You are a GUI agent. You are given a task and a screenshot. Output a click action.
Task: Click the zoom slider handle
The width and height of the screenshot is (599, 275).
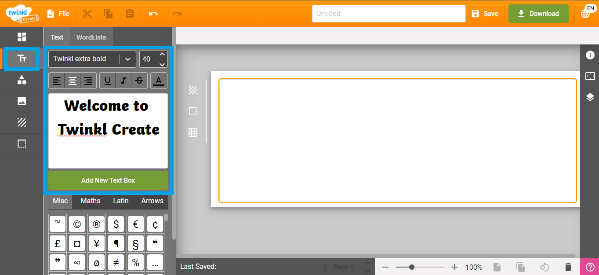412,267
